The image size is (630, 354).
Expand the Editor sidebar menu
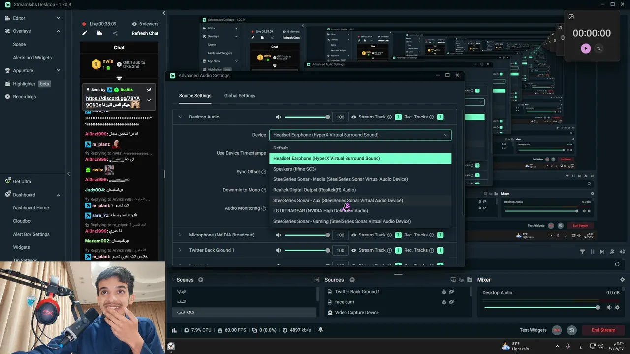pyautogui.click(x=58, y=18)
